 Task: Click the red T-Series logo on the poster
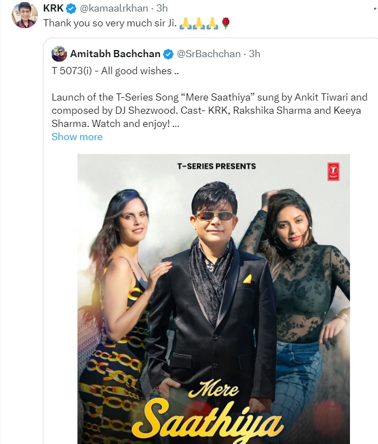pyautogui.click(x=333, y=171)
